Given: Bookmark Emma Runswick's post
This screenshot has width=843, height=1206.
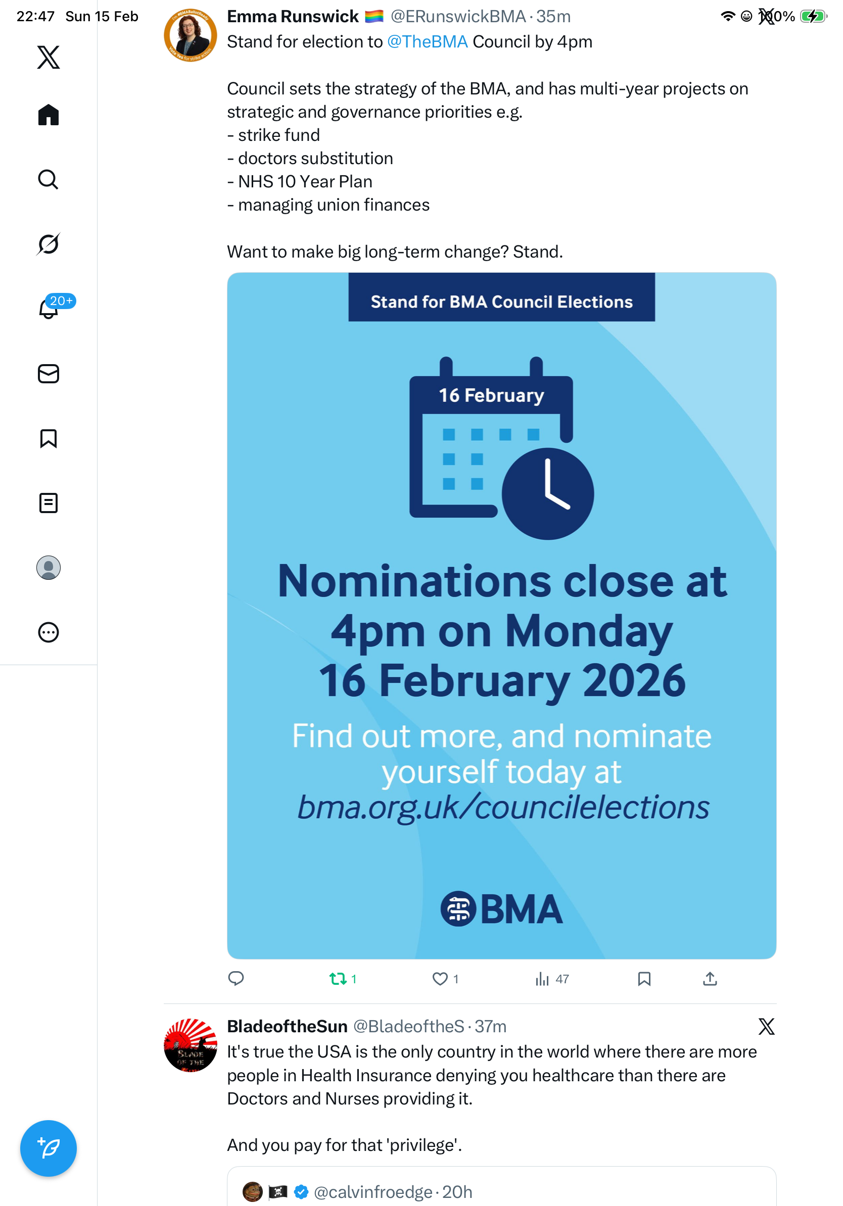Looking at the screenshot, I should [x=644, y=979].
